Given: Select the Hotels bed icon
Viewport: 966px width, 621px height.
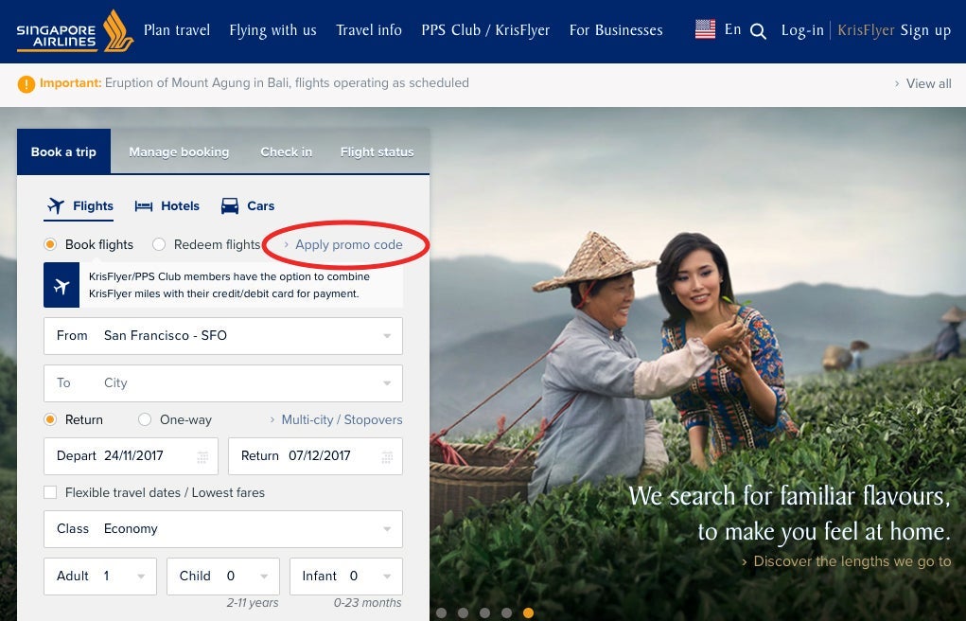Looking at the screenshot, I should click(x=144, y=205).
